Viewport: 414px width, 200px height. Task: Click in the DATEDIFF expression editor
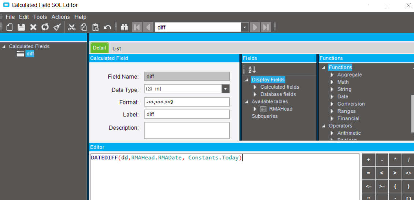(x=225, y=177)
